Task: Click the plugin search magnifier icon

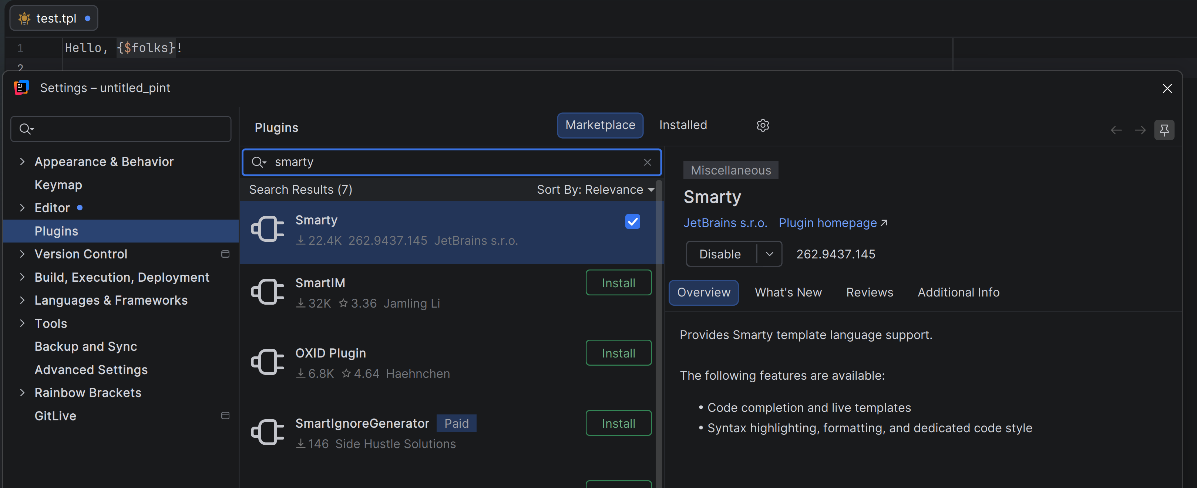Action: coord(258,162)
